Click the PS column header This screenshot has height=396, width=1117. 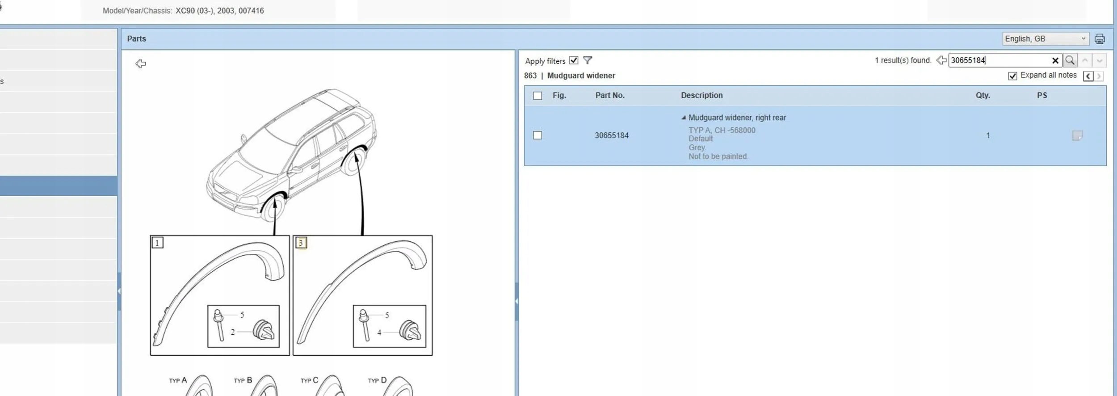[1042, 95]
